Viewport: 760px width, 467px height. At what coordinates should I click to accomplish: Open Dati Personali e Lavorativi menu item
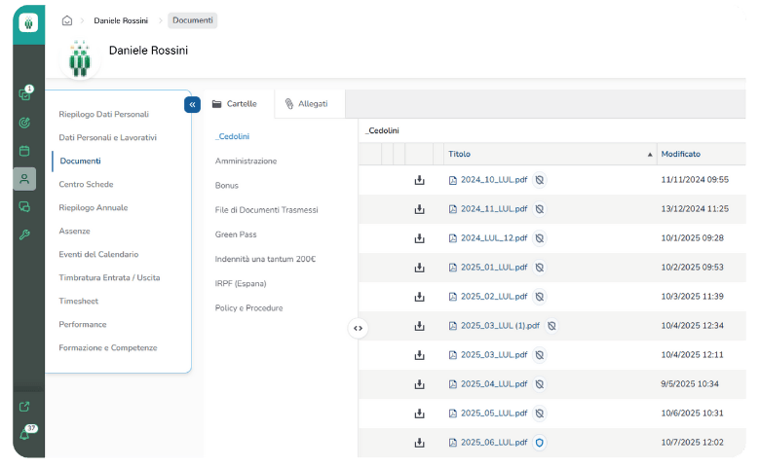tap(107, 137)
